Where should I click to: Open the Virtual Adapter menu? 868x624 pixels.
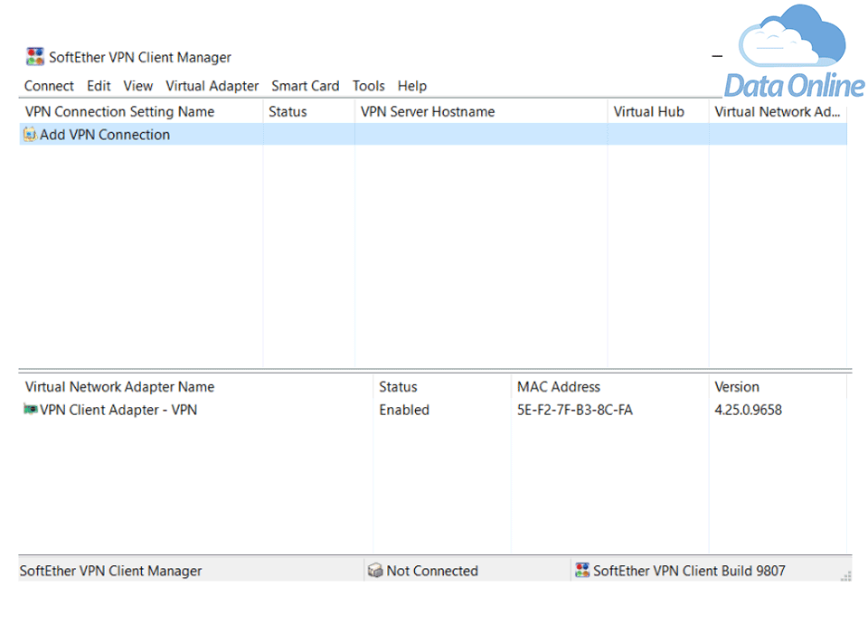(212, 87)
